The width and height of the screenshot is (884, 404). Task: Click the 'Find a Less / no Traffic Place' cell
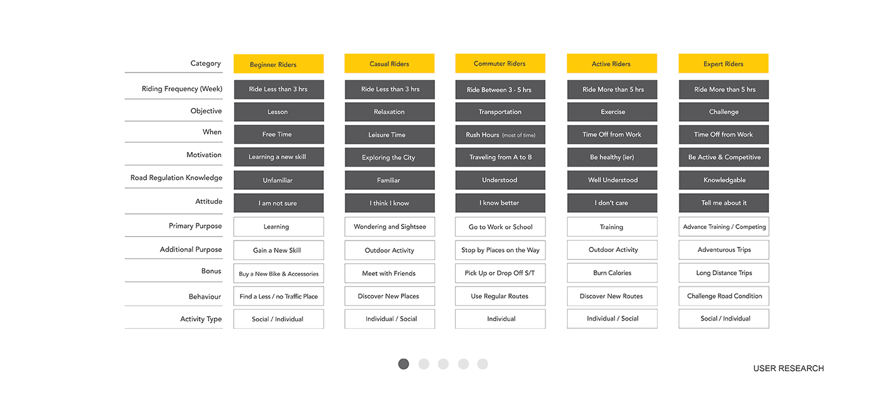click(x=278, y=296)
